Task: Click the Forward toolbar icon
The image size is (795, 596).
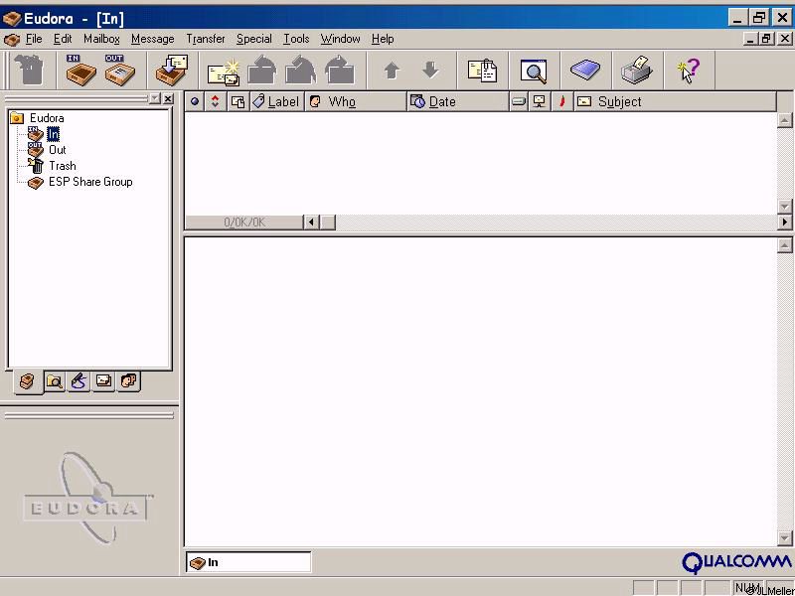Action: point(339,70)
